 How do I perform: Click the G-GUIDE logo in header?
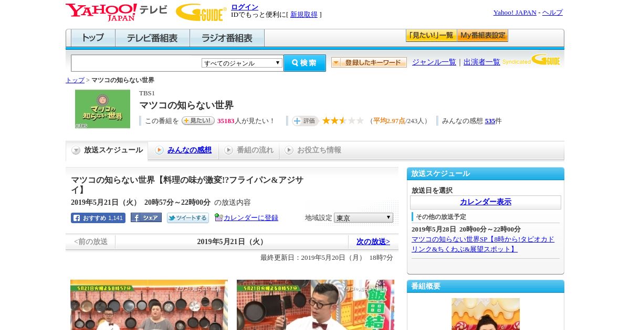(x=201, y=13)
